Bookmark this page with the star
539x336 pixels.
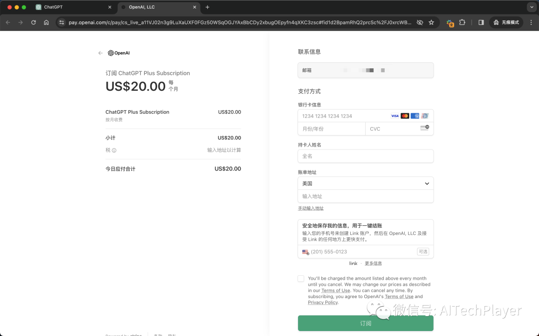(431, 22)
